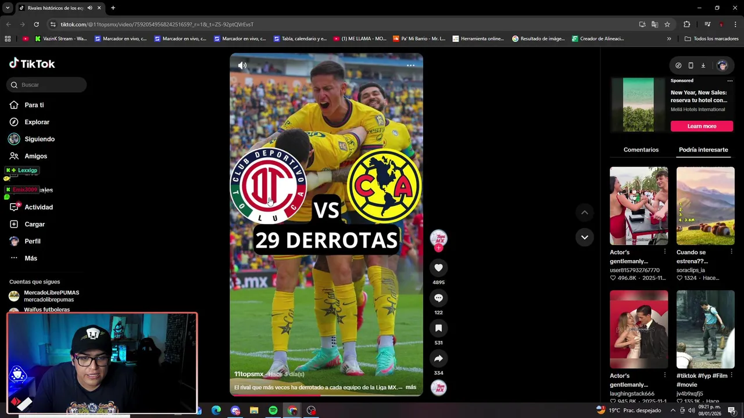Open the Chrome tab search dropdown
744x418 pixels.
(x=8, y=8)
